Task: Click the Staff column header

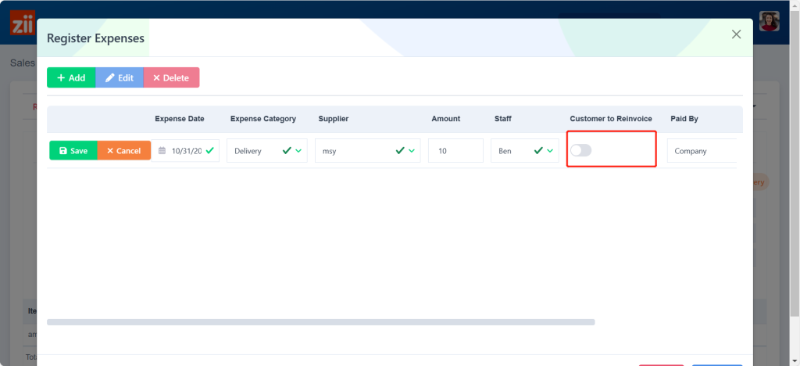Action: 503,119
